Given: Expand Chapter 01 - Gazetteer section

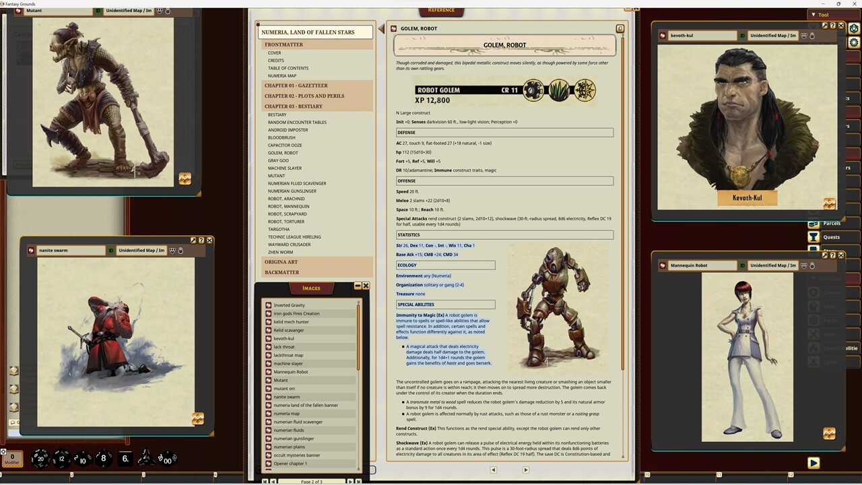Looking at the screenshot, I should (296, 86).
